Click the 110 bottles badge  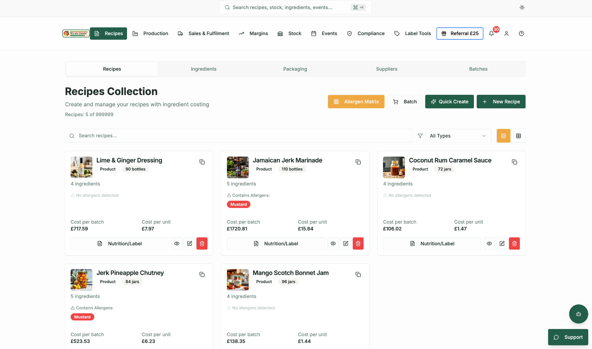(x=292, y=169)
